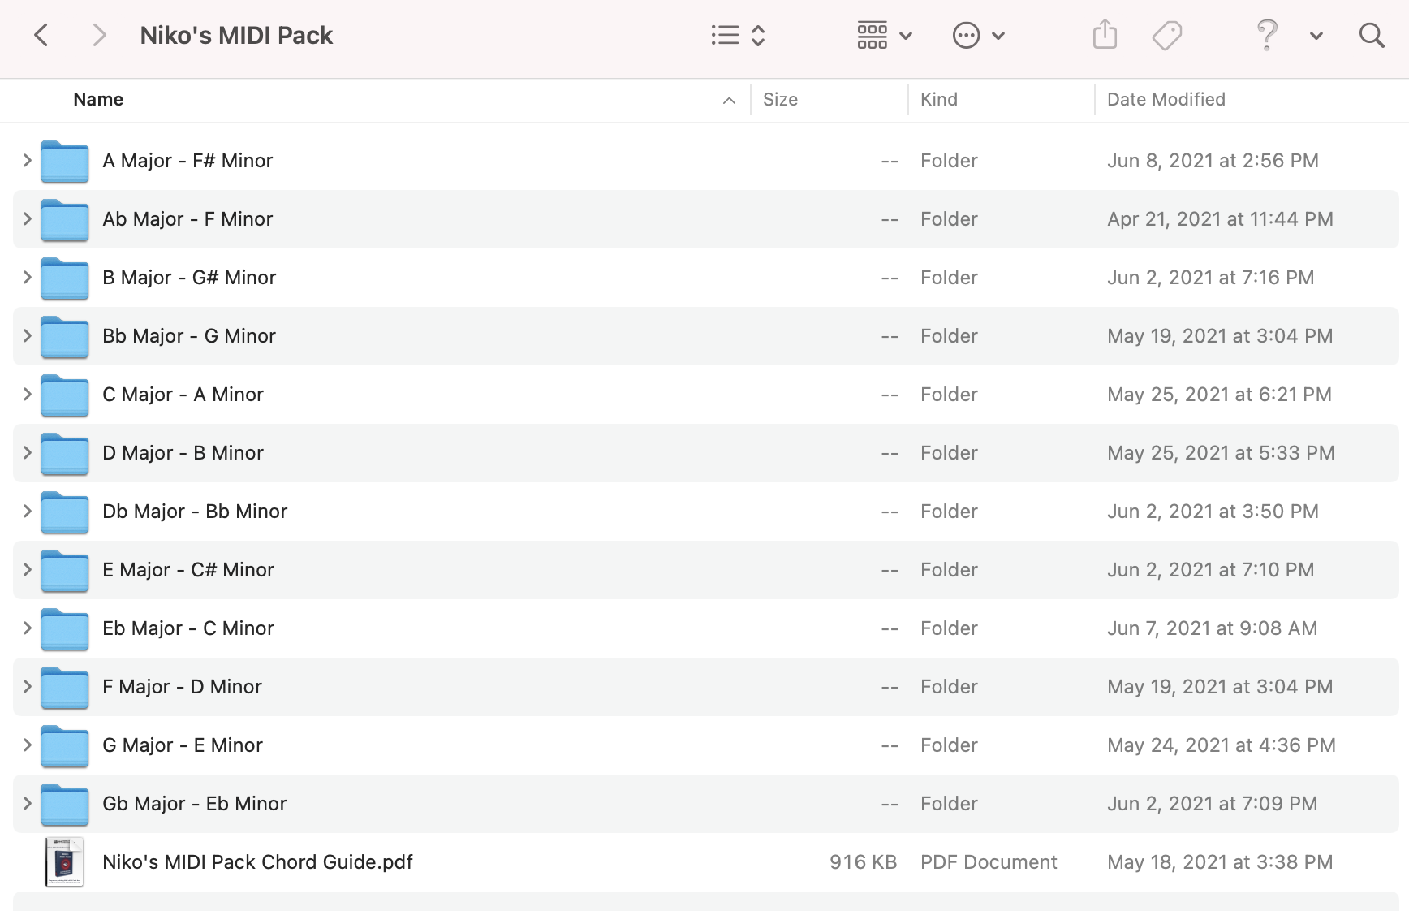Click the 'Ab Major - F Minor' folder name
This screenshot has height=911, width=1409.
tap(187, 219)
